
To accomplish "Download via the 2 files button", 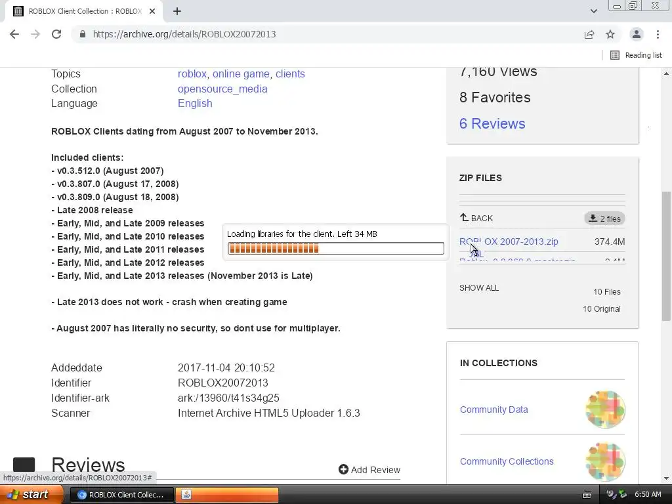I will 604,219.
